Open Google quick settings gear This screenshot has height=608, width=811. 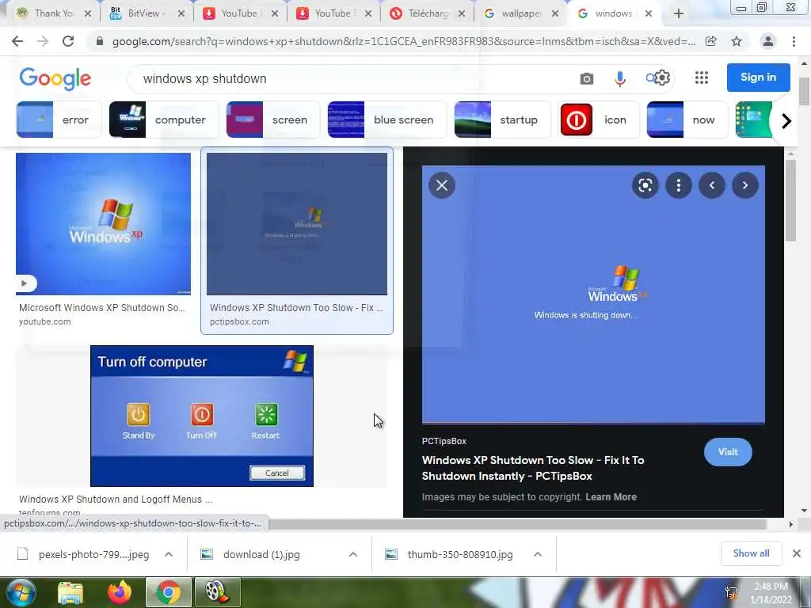coord(661,78)
